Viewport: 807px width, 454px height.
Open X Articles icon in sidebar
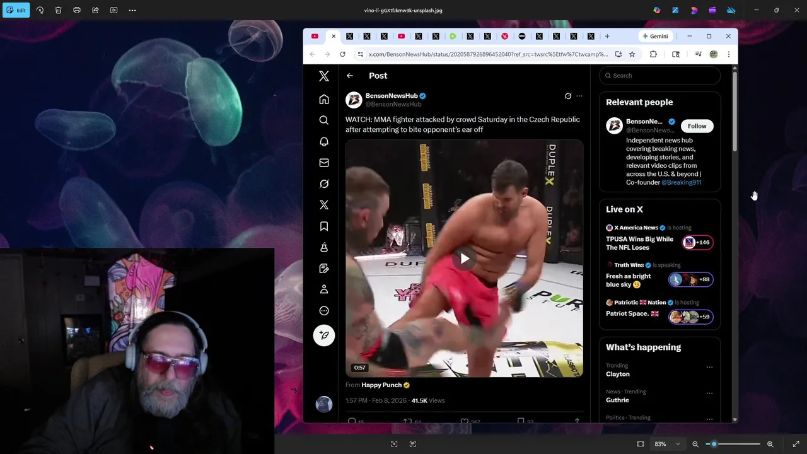tap(324, 268)
